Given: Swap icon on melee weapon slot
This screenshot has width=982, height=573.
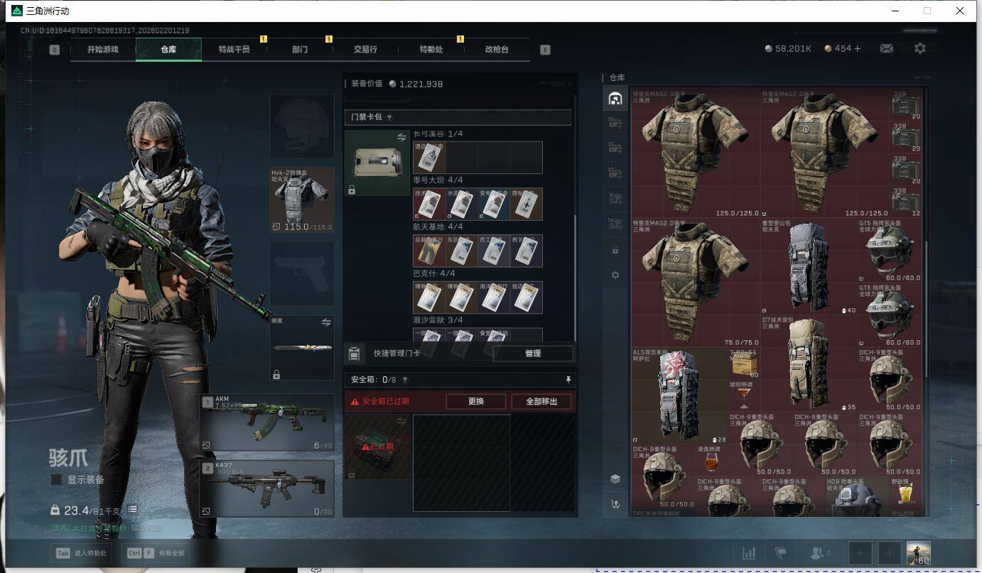Looking at the screenshot, I should pos(326,322).
